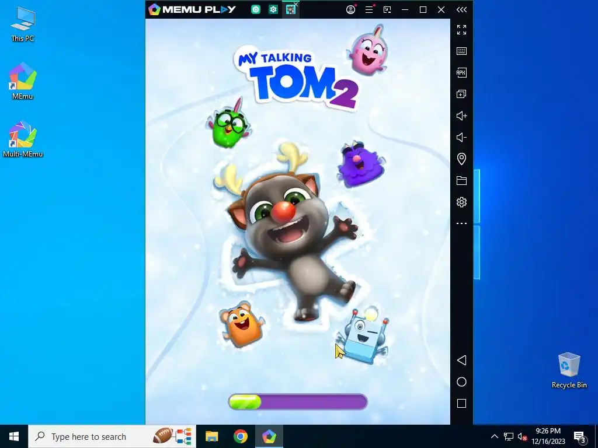Open the keyboard mapping tool
The width and height of the screenshot is (598, 448).
[x=461, y=51]
